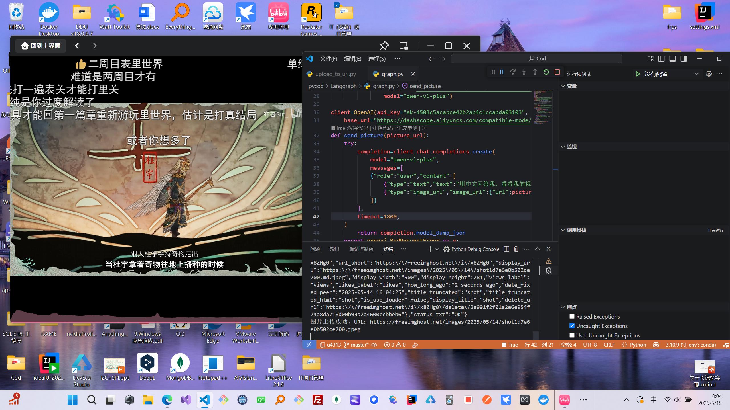Image resolution: width=730 pixels, height=410 pixels.
Task: Kill terminal with trash icon
Action: point(516,249)
